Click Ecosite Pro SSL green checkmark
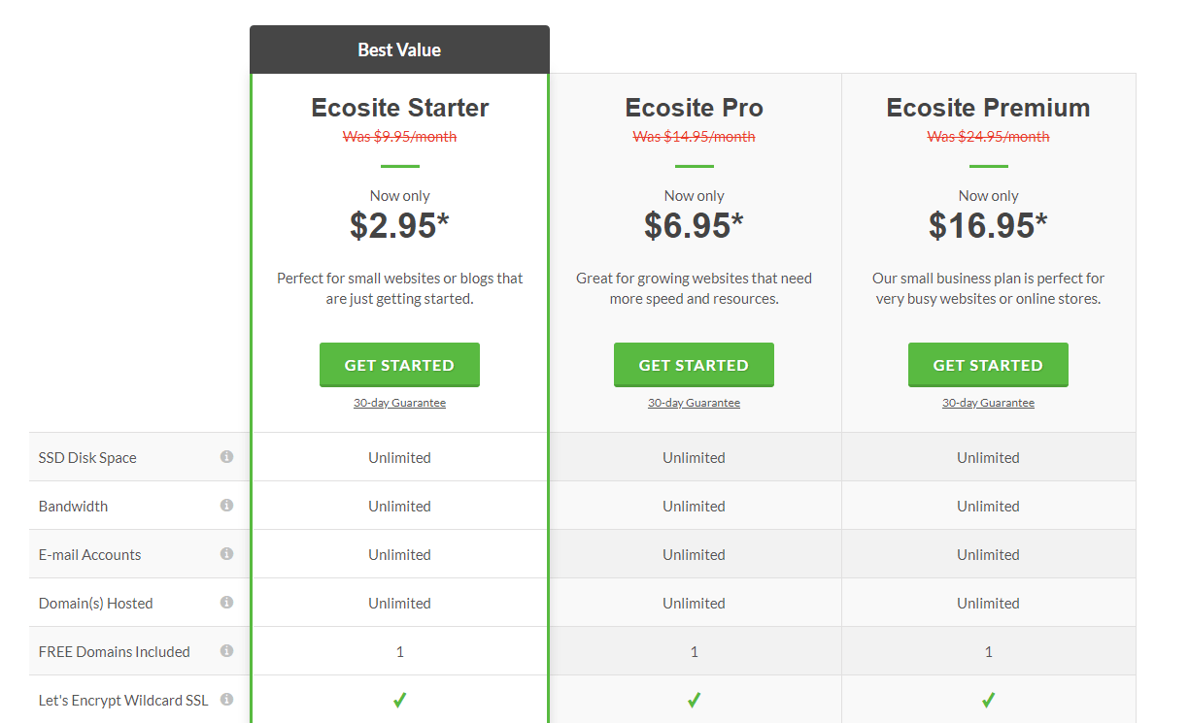1189x723 pixels. coord(694,700)
